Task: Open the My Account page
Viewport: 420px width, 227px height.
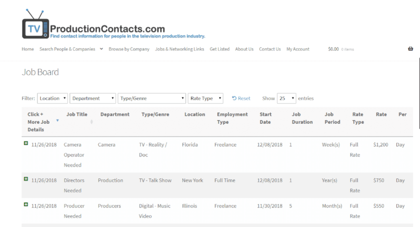Action: (298, 49)
